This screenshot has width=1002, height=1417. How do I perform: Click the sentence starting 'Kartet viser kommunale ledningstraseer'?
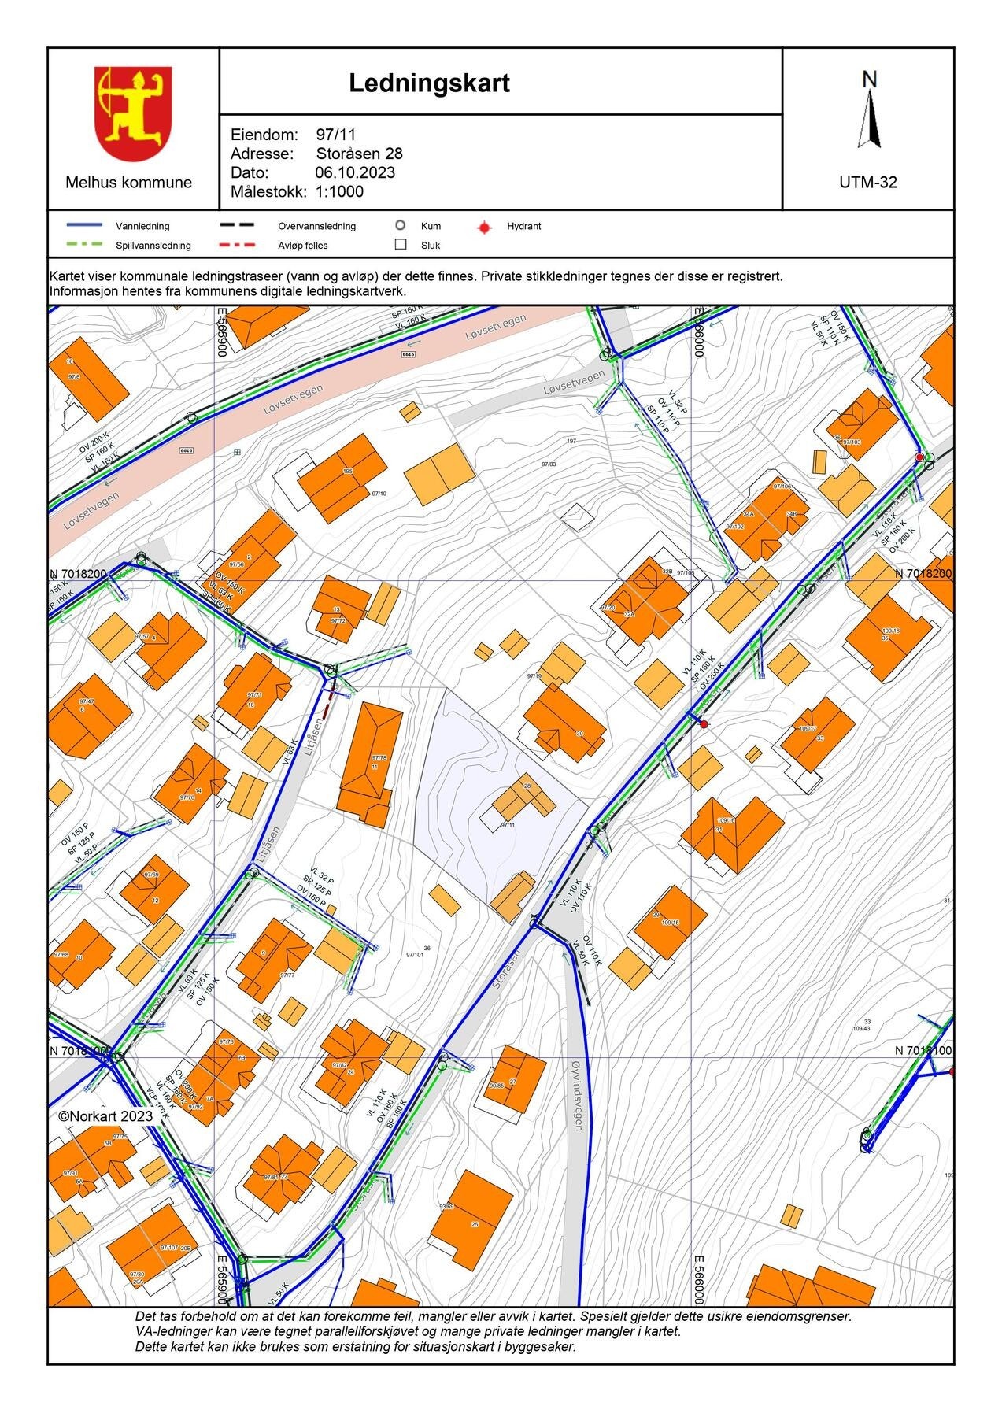coord(416,276)
